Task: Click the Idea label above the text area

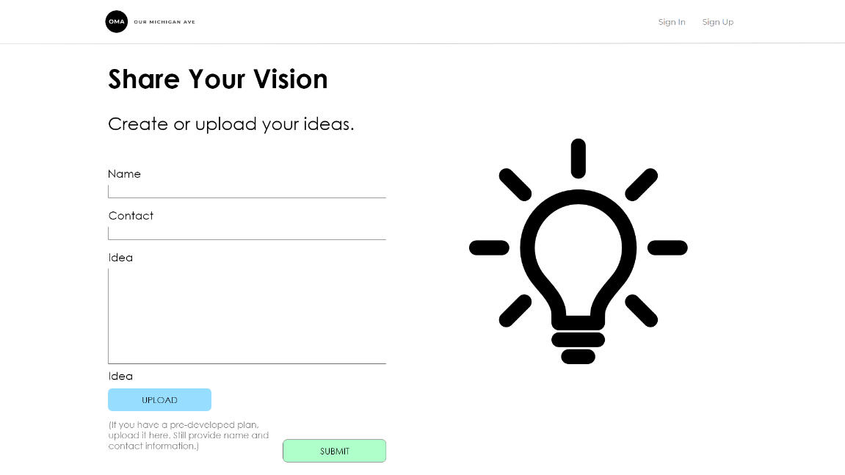Action: [120, 258]
